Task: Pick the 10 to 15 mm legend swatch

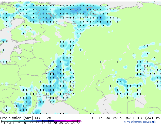Action: [x=34, y=121]
